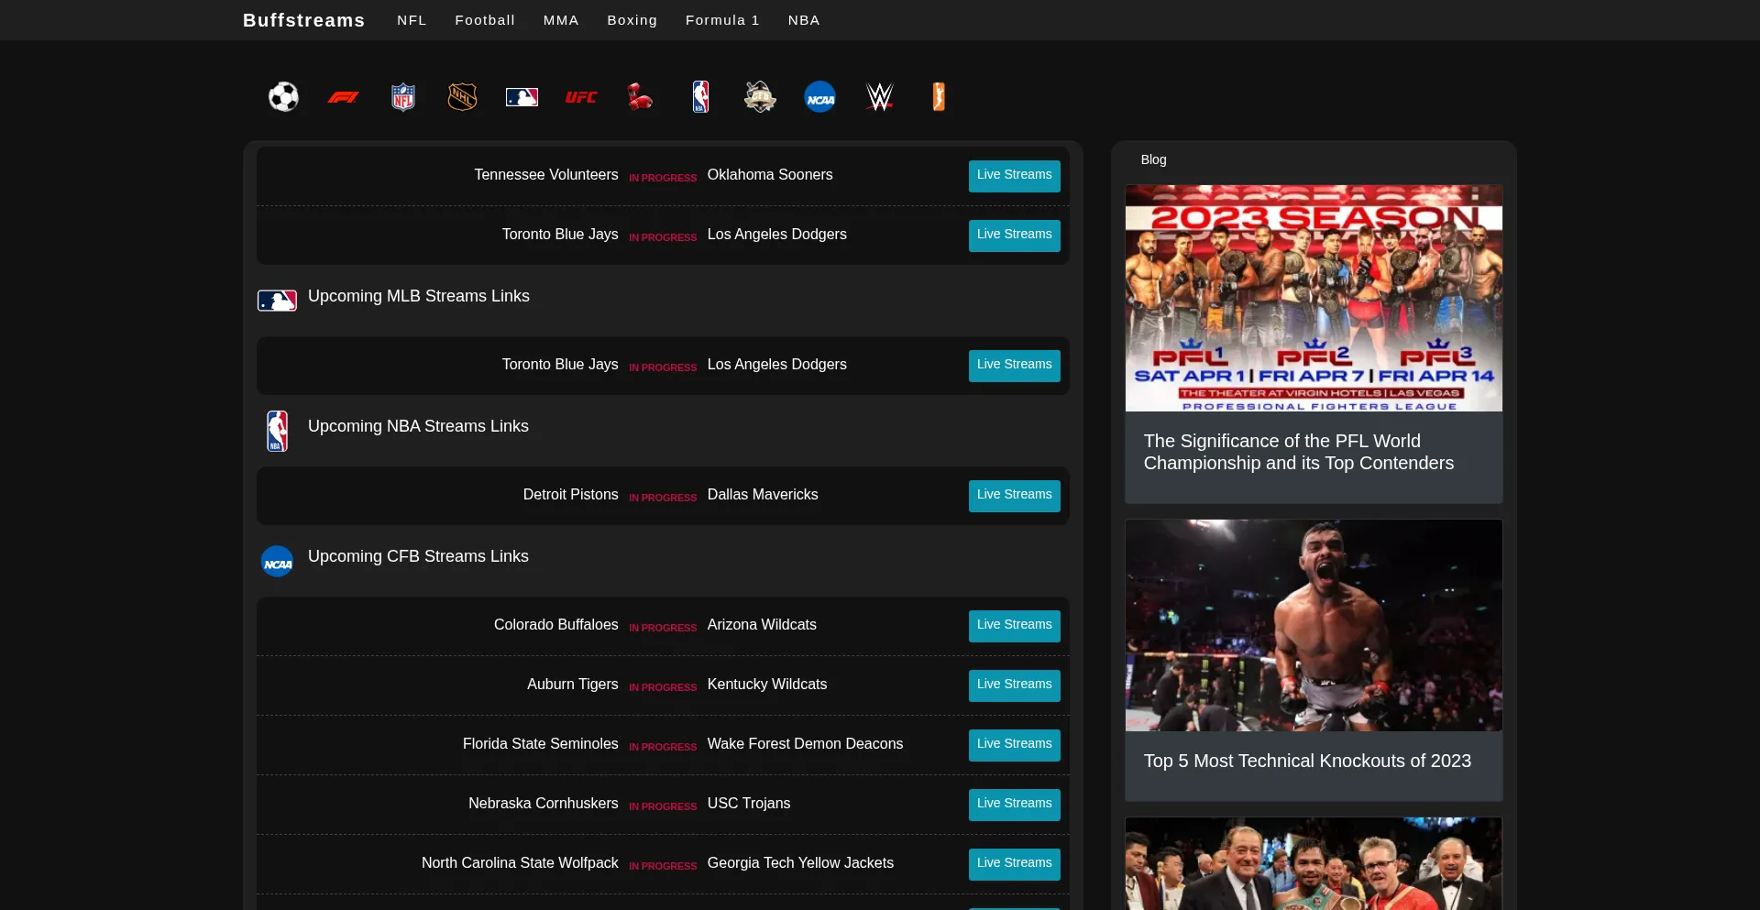Open Live Streams for Auburn Tigers vs Kentucky Wildcats

pos(1014,685)
